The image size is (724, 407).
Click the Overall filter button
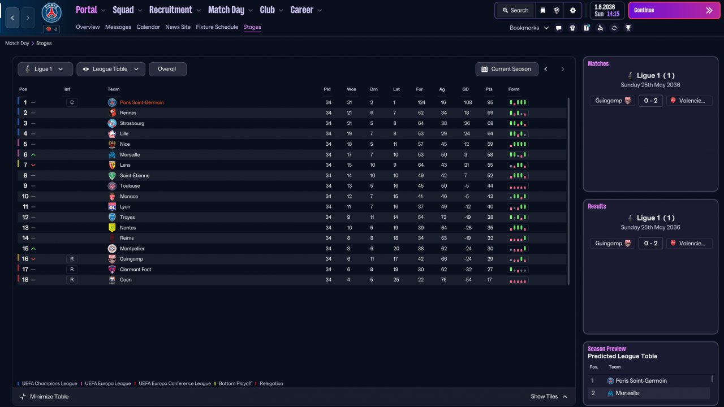(x=167, y=69)
